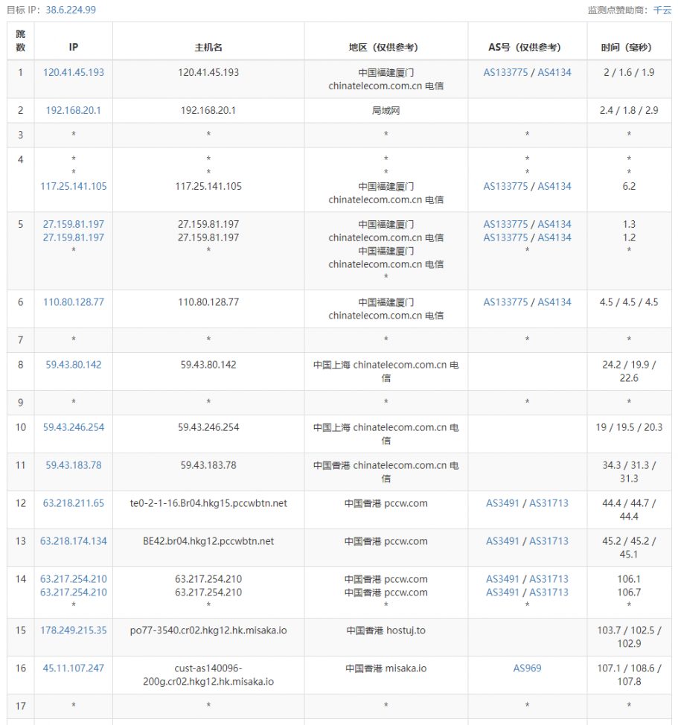Screen dimensions: 678x725
Task: Open AS3491 link in hop 13 row
Action: tap(502, 540)
